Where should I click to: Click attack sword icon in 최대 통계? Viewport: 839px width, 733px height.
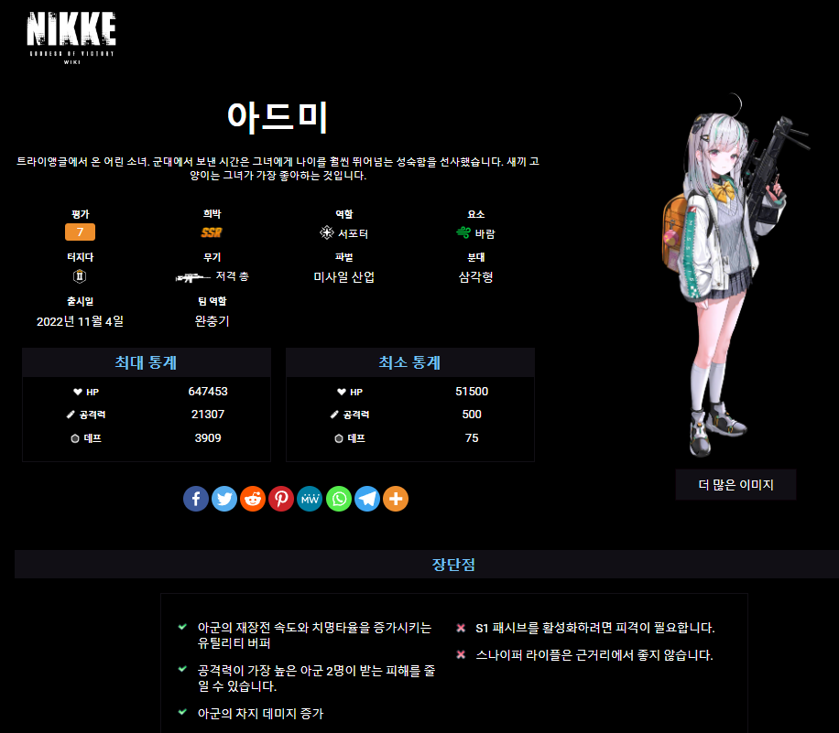coord(71,415)
